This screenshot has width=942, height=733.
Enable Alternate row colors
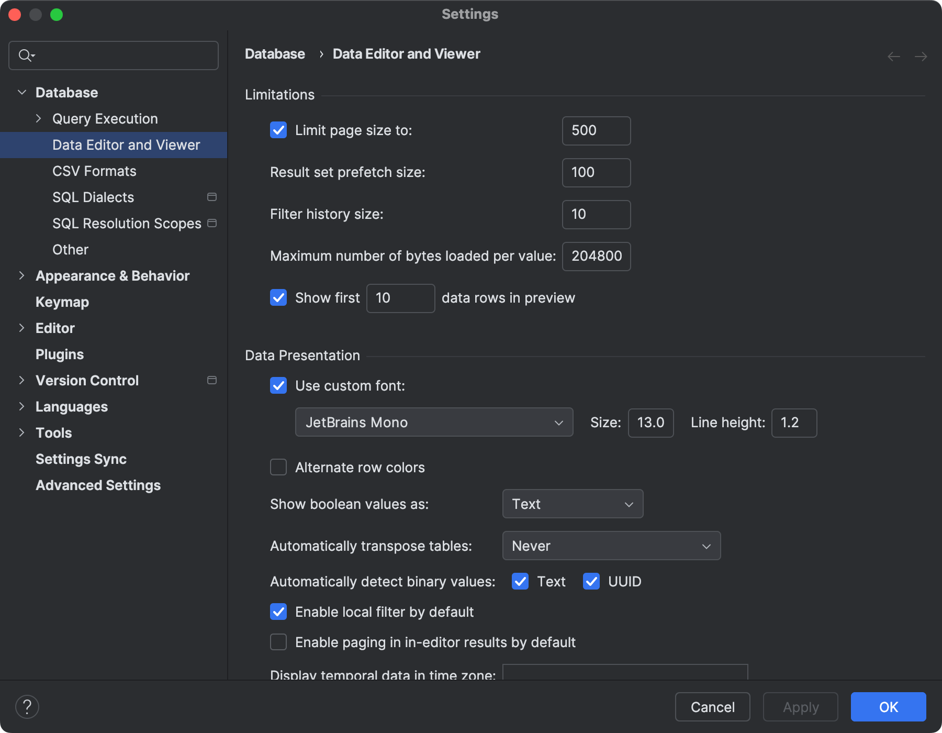point(278,467)
